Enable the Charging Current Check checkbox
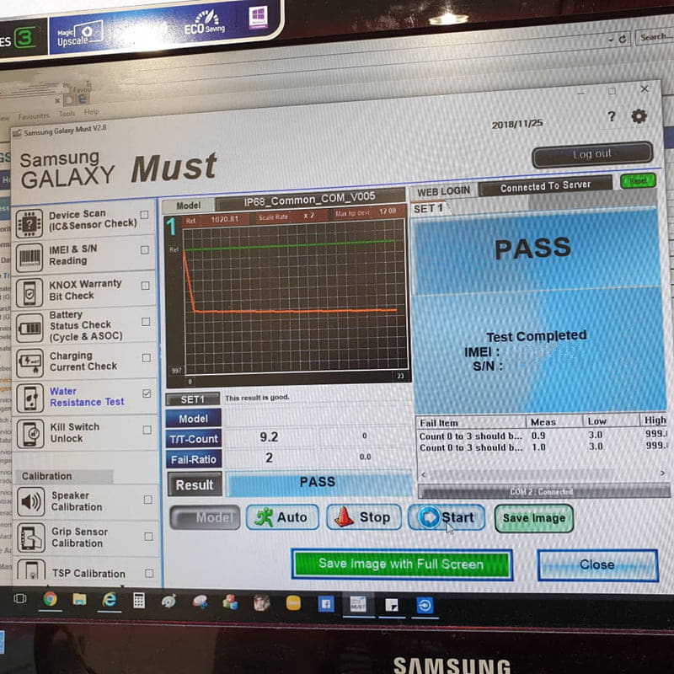 coord(146,357)
